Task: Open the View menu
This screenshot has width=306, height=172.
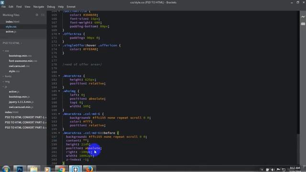Action: click(27, 7)
